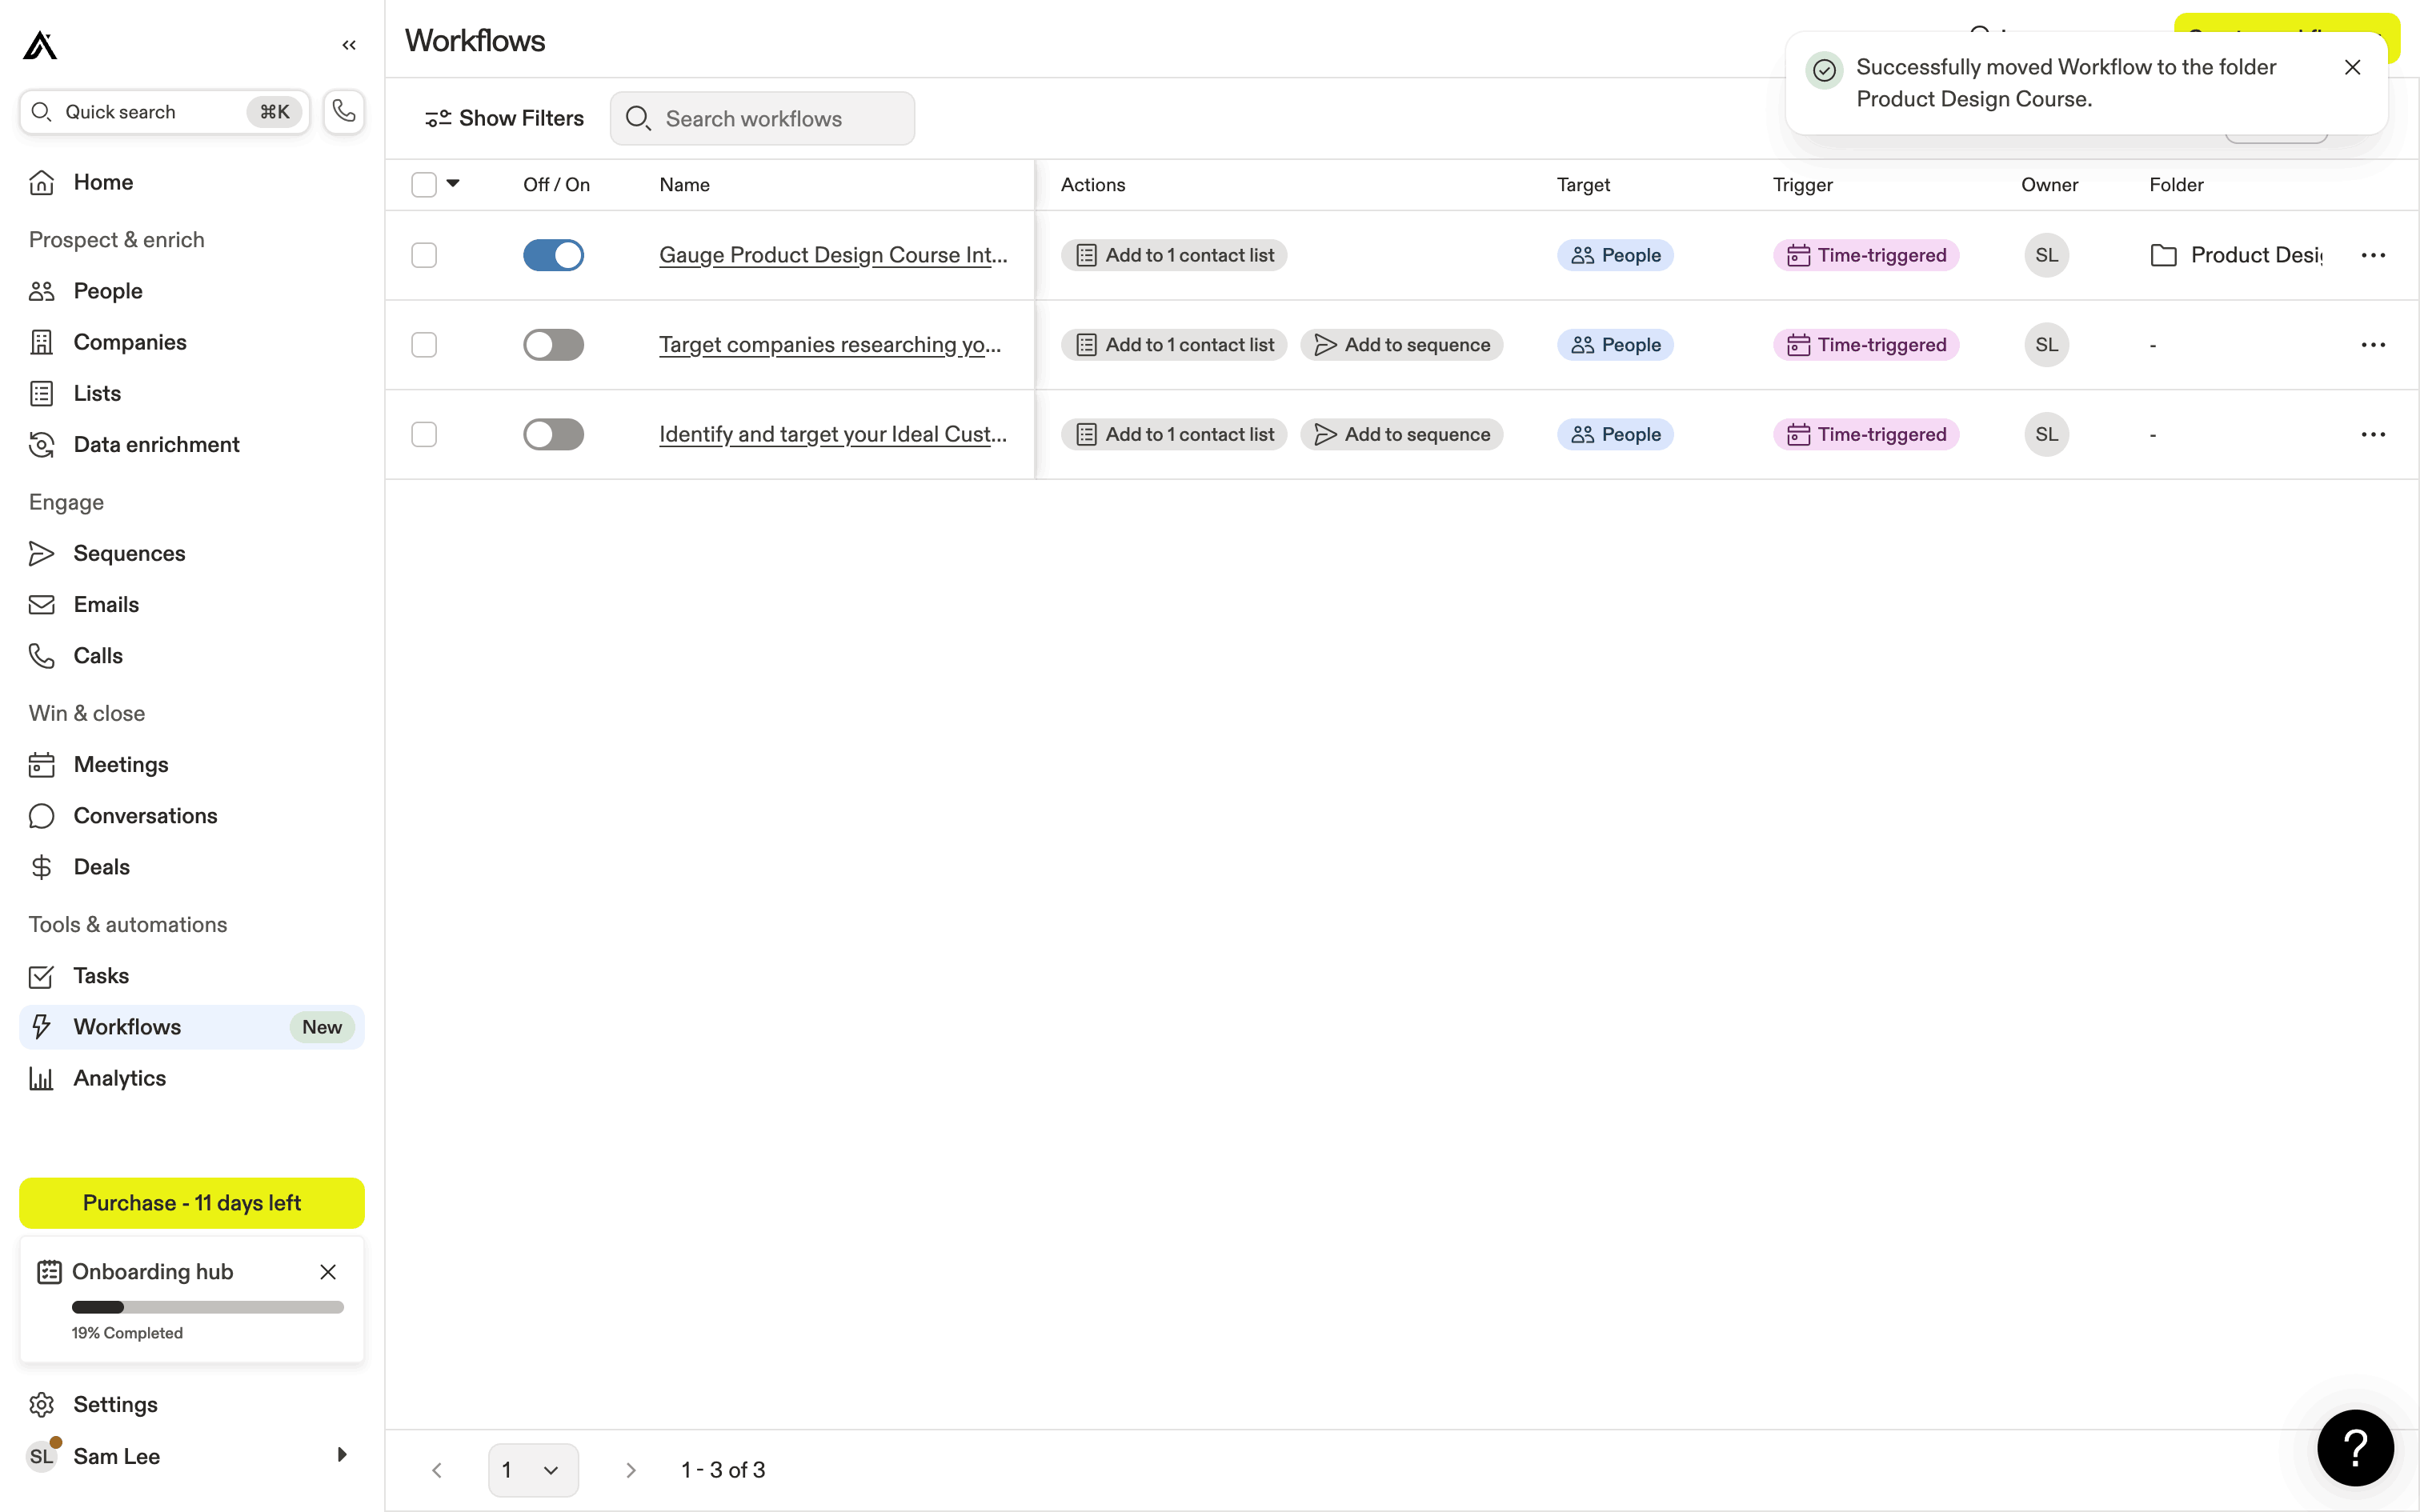Dismiss the success notification toast
Screen dimensions: 2420x1512
pyautogui.click(x=2352, y=67)
